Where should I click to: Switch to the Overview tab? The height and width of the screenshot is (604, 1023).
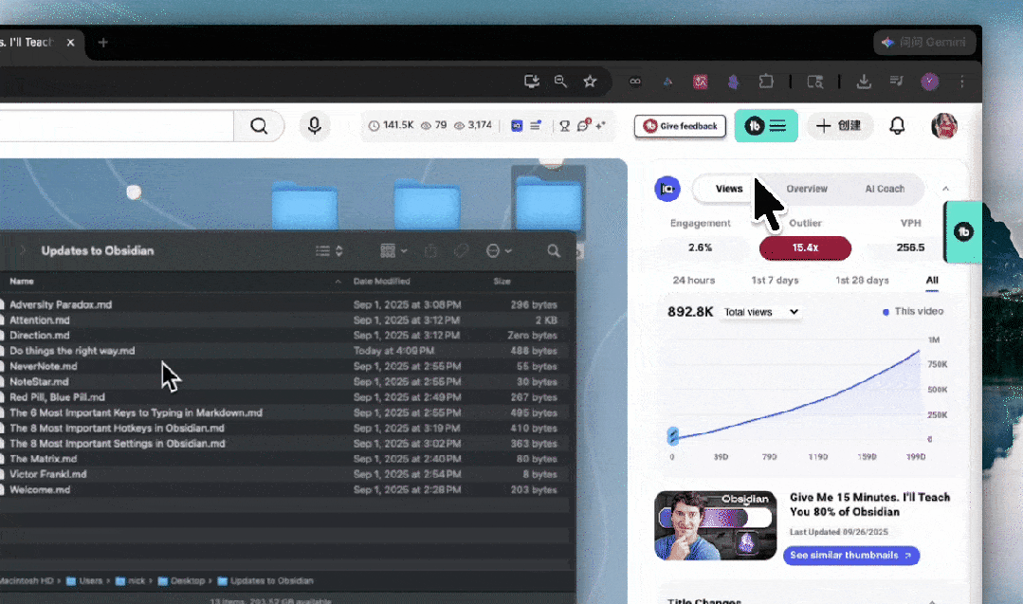(807, 189)
